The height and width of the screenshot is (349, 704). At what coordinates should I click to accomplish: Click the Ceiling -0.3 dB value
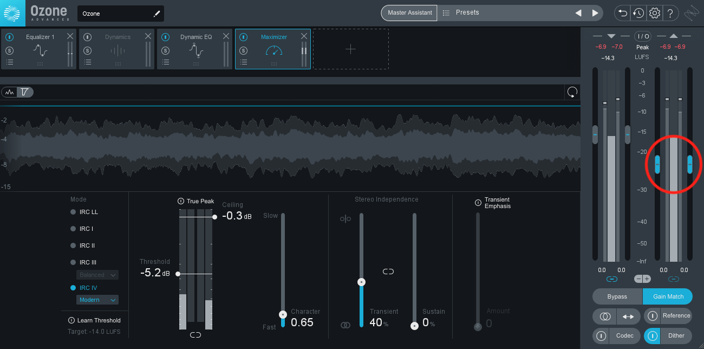(237, 216)
